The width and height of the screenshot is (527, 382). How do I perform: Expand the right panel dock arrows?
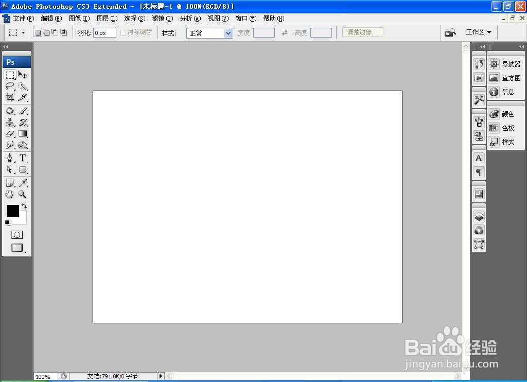pyautogui.click(x=521, y=47)
